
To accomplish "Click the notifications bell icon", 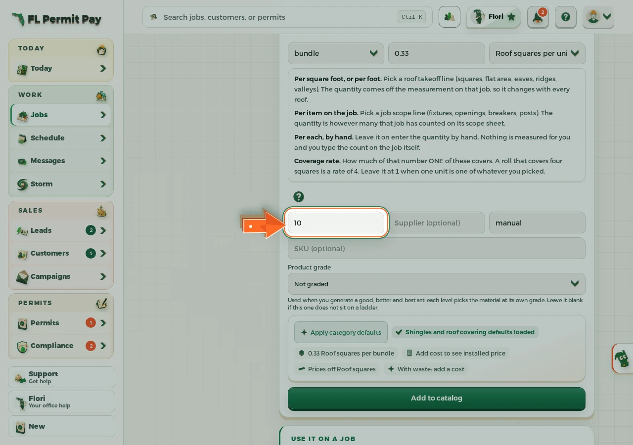I will pyautogui.click(x=538, y=17).
